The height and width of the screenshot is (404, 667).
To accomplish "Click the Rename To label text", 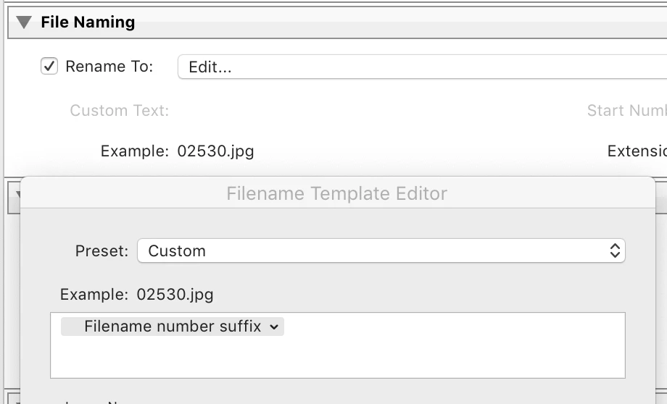I will tap(109, 67).
